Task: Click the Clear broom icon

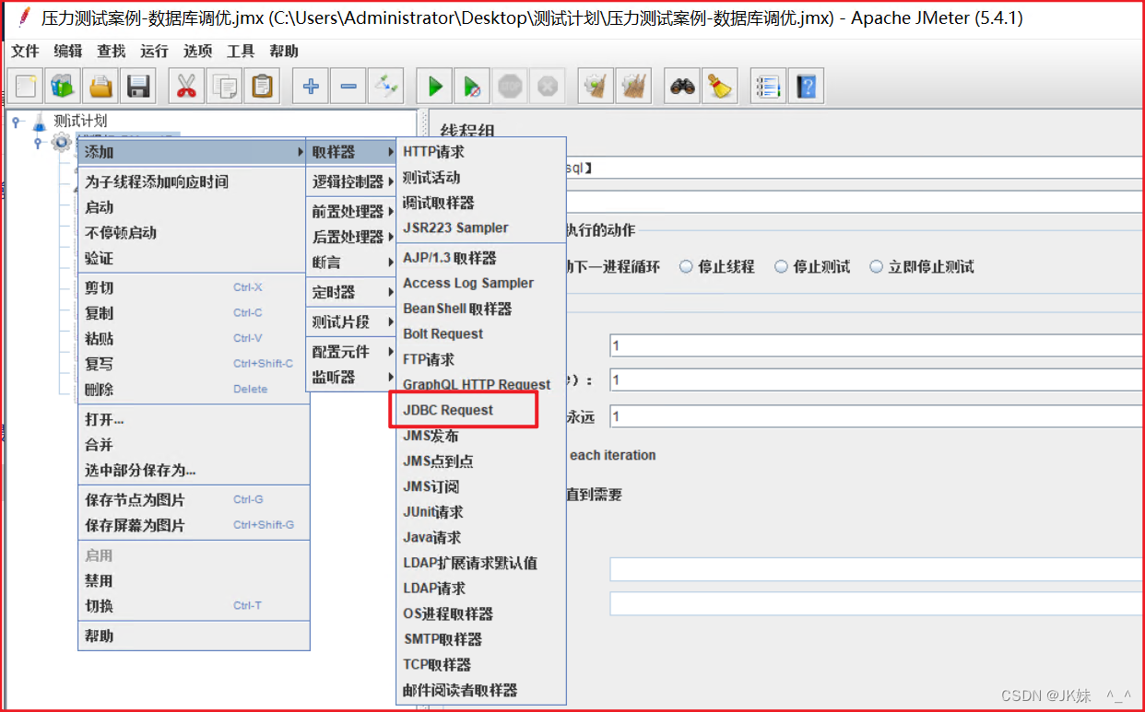Action: click(x=596, y=87)
